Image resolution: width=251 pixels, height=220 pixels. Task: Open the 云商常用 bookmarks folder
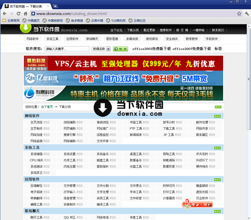(x=11, y=20)
